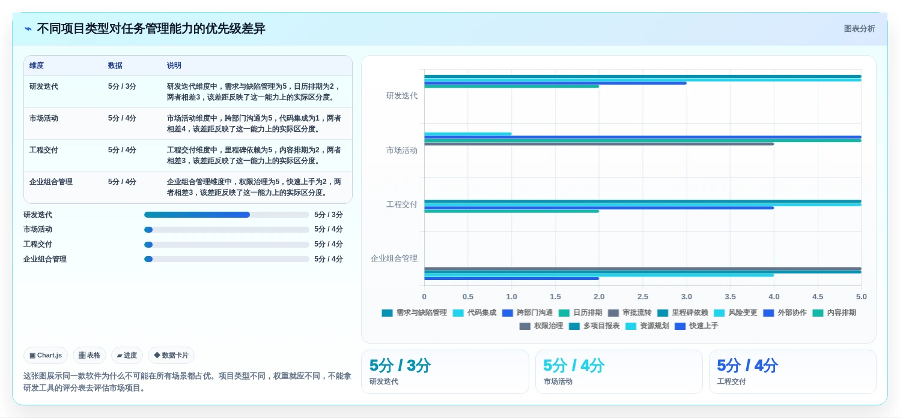The image size is (900, 418).
Task: Click the blue 跨部门沟通 bar in the 研发迭代 group
Action: (x=555, y=83)
